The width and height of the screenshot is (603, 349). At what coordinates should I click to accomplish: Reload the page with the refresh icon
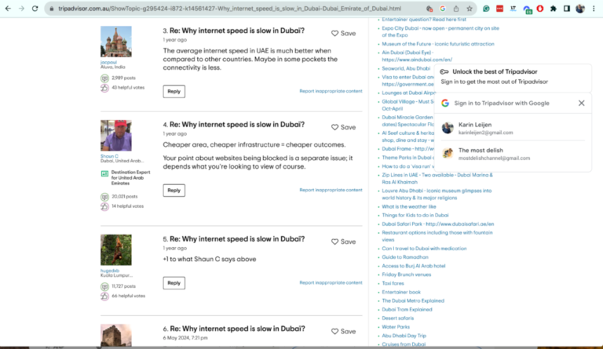pyautogui.click(x=35, y=9)
